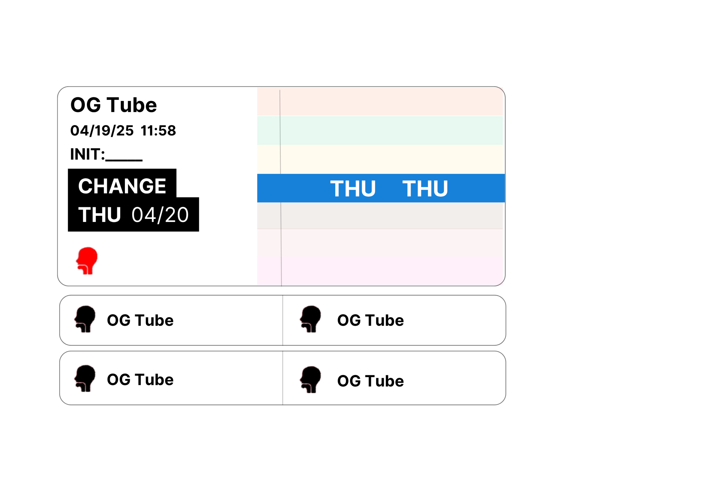Select the mint green color band
720x480 pixels.
380,130
